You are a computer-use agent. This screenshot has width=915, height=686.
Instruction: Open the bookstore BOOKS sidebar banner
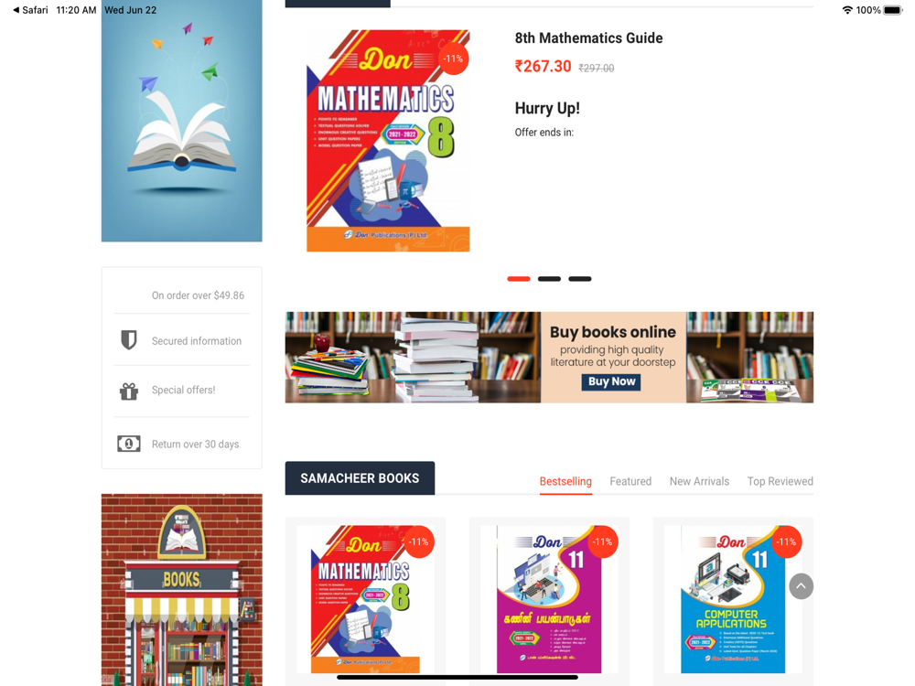point(181,590)
